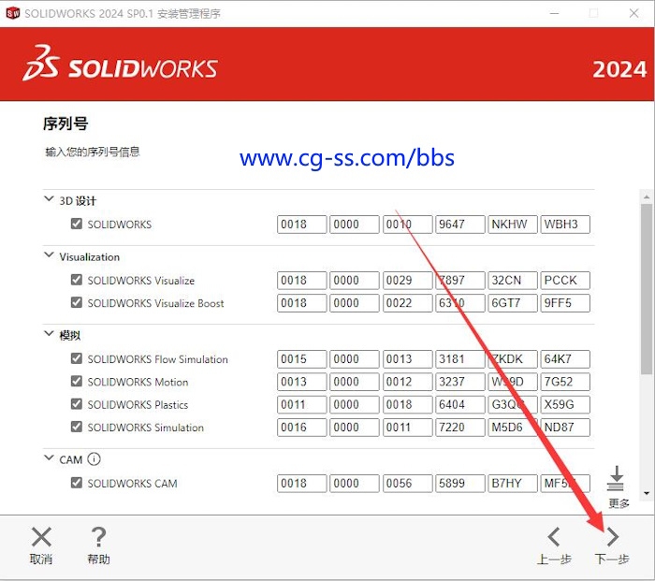Click the scrollbar down arrow
655x581 pixels.
click(646, 494)
